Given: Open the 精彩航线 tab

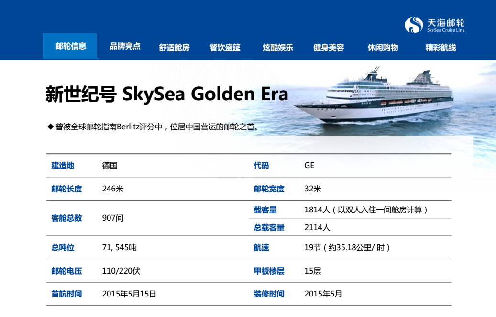Looking at the screenshot, I should [x=441, y=48].
